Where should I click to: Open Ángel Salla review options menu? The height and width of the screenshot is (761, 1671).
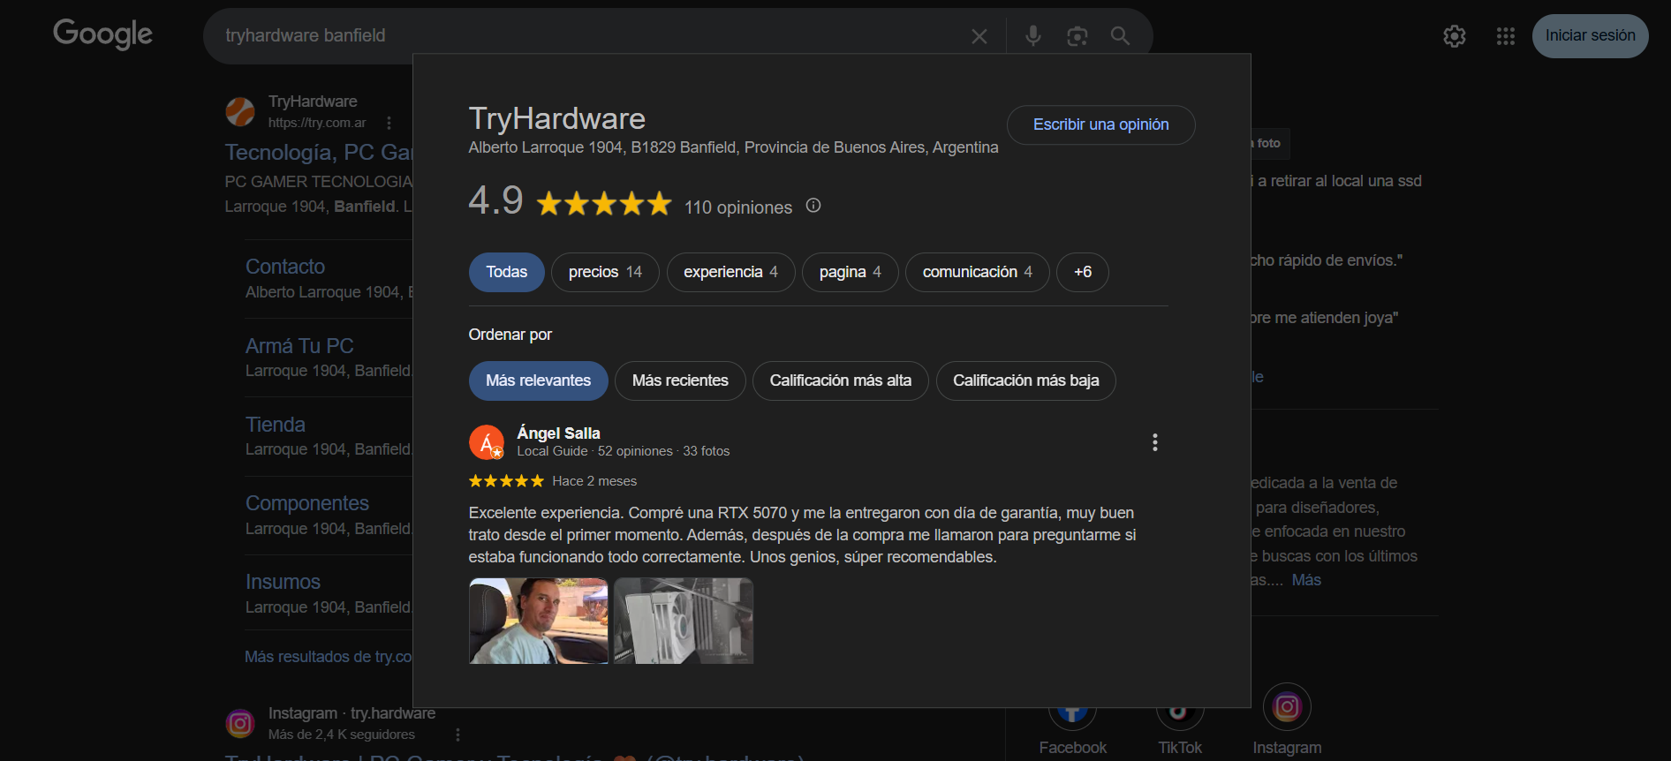[1154, 442]
